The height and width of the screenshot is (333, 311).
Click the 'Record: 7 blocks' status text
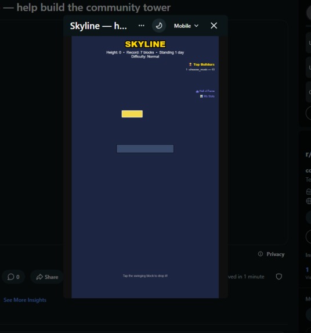(140, 52)
